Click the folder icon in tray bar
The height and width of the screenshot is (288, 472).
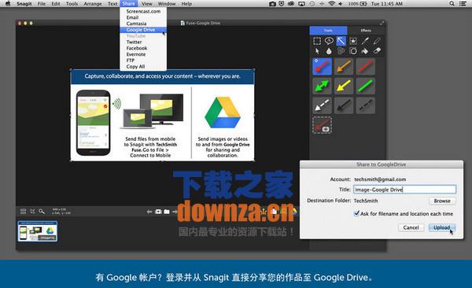(x=167, y=212)
